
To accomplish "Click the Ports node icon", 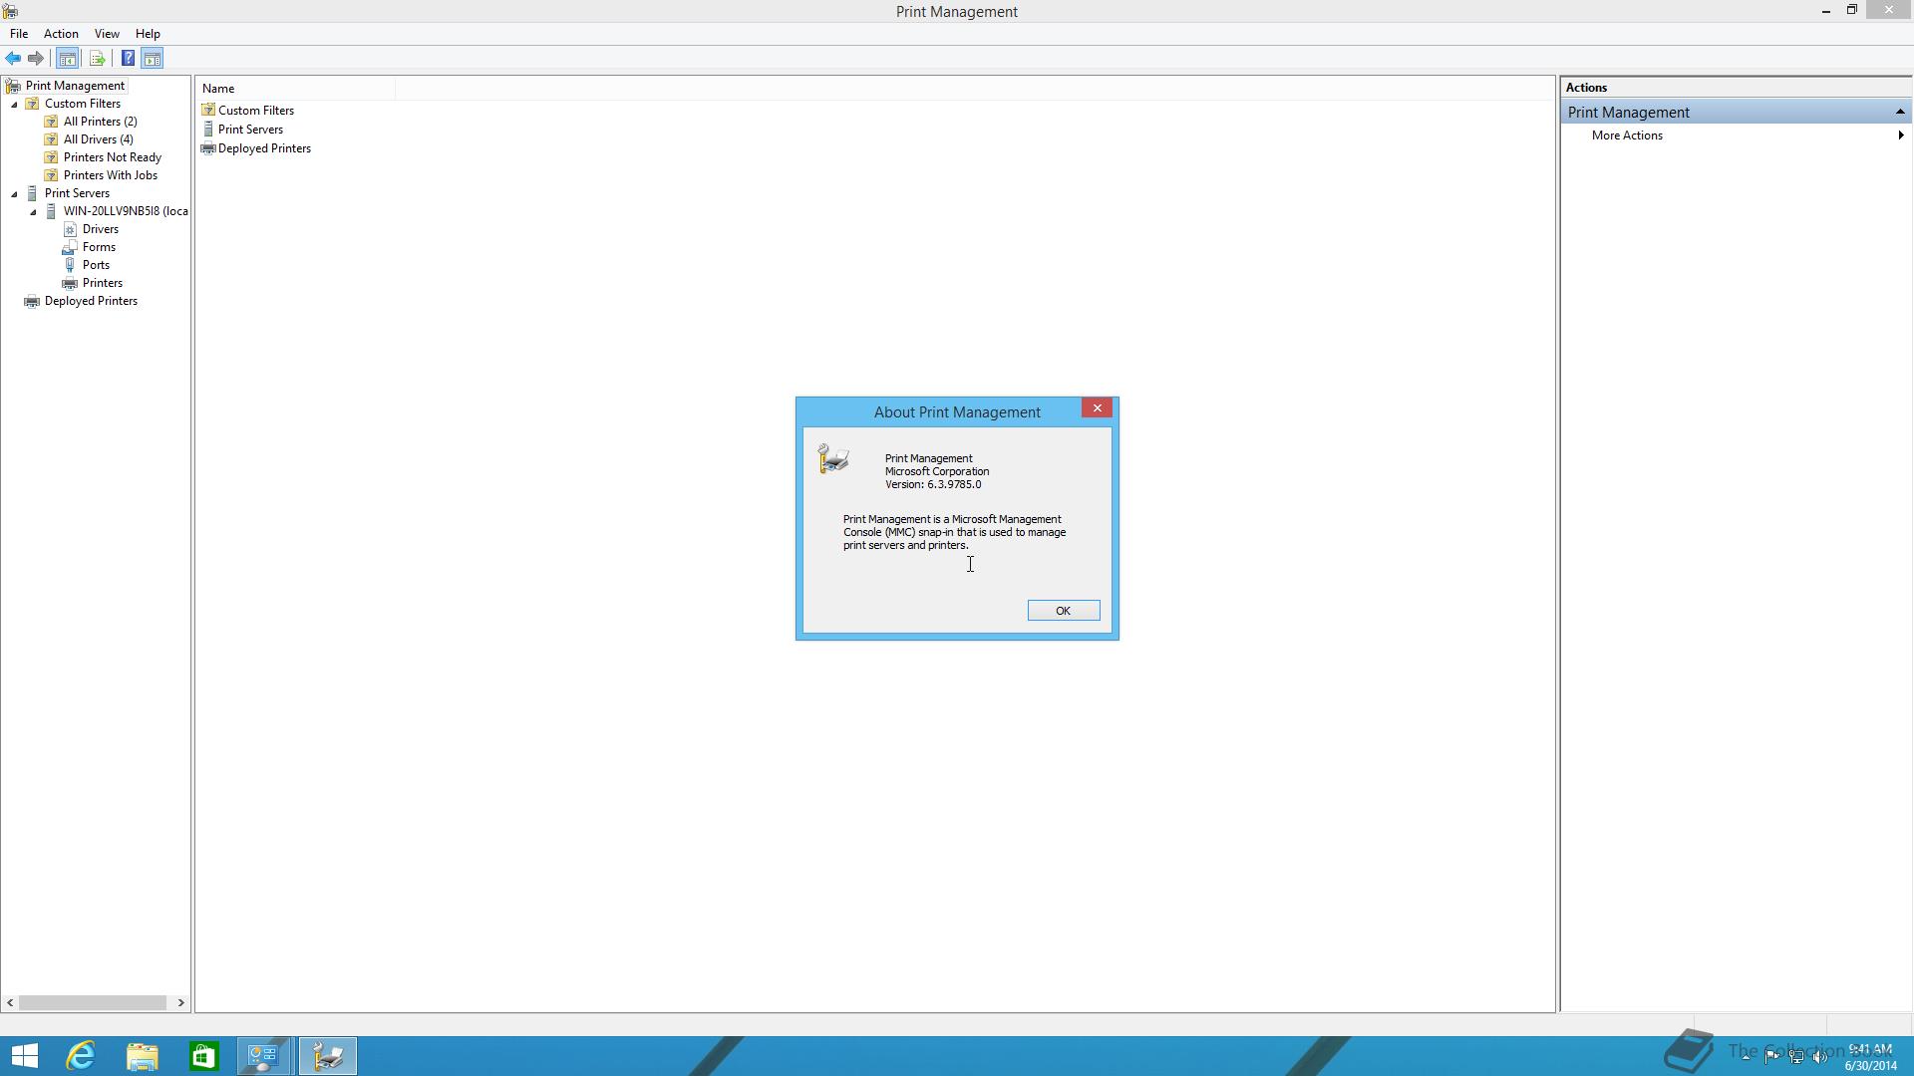I will coord(71,265).
